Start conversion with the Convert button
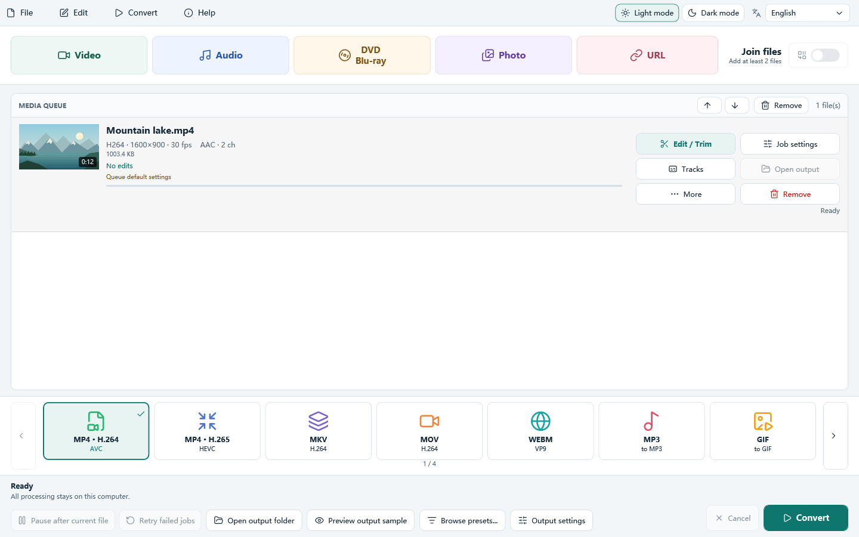 (806, 518)
